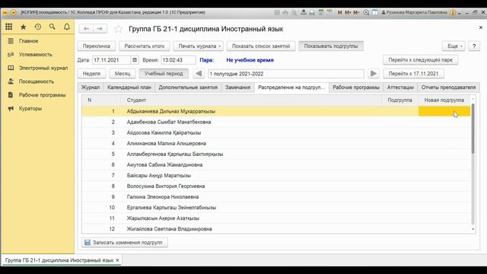This screenshot has height=274, width=487.
Task: Switch to Календарный план tab
Action: [129, 88]
